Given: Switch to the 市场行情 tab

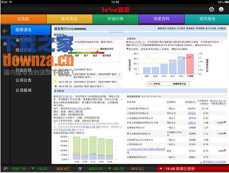Looking at the screenshot, I should pyautogui.click(x=115, y=19).
